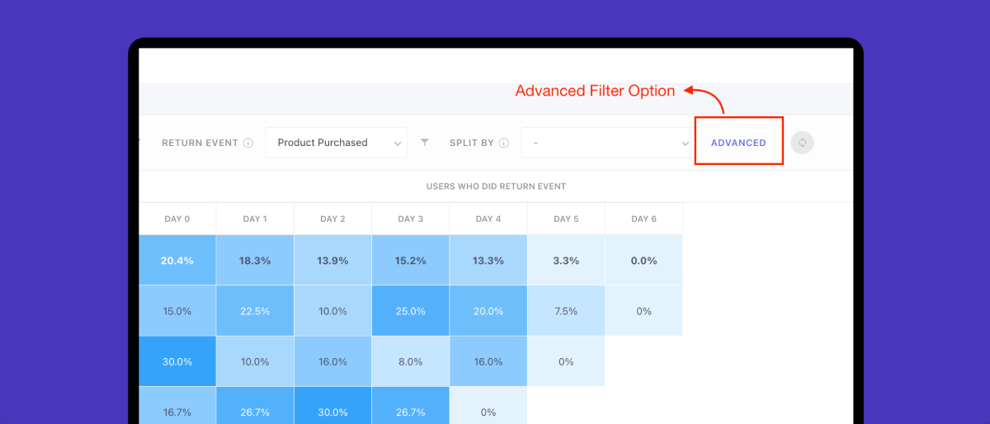990x424 pixels.
Task: Click the 7.5% cell under Day 5
Action: click(x=566, y=311)
